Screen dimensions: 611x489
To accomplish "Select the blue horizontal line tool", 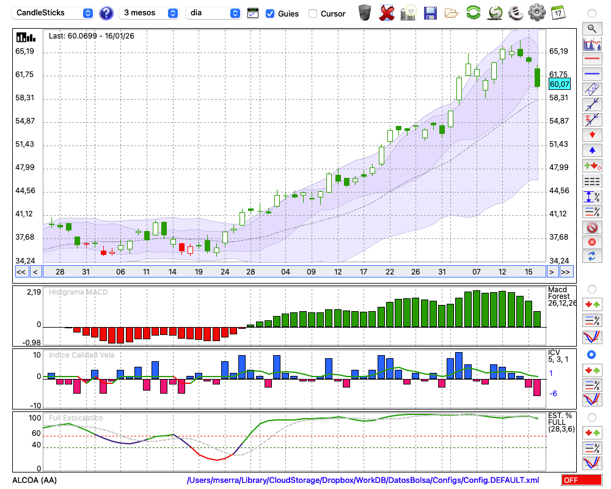I will click(x=591, y=73).
